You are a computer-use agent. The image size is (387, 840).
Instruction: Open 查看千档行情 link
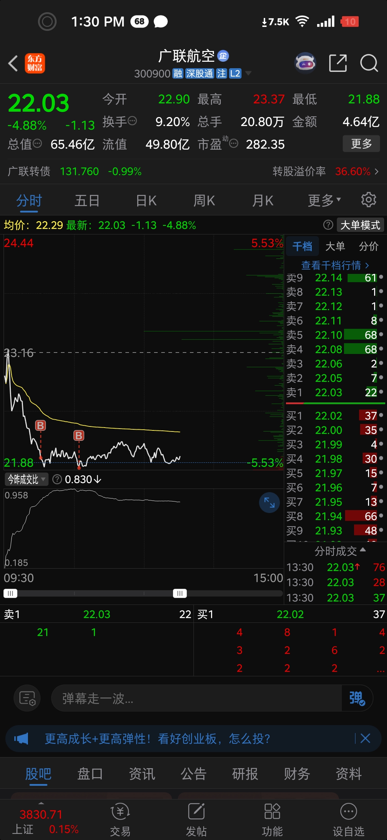tap(335, 265)
